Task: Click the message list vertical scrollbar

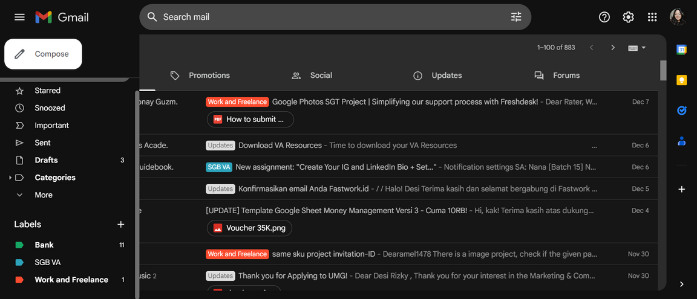Action: [x=663, y=71]
